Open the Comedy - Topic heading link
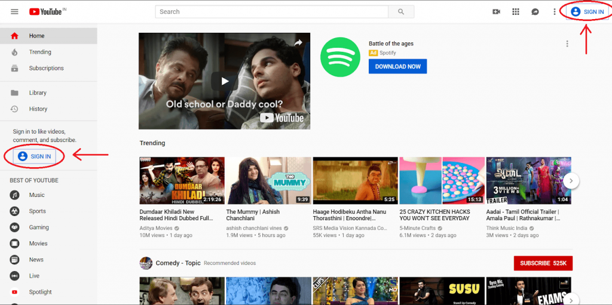Viewport: 612px width, 305px height. pos(178,263)
